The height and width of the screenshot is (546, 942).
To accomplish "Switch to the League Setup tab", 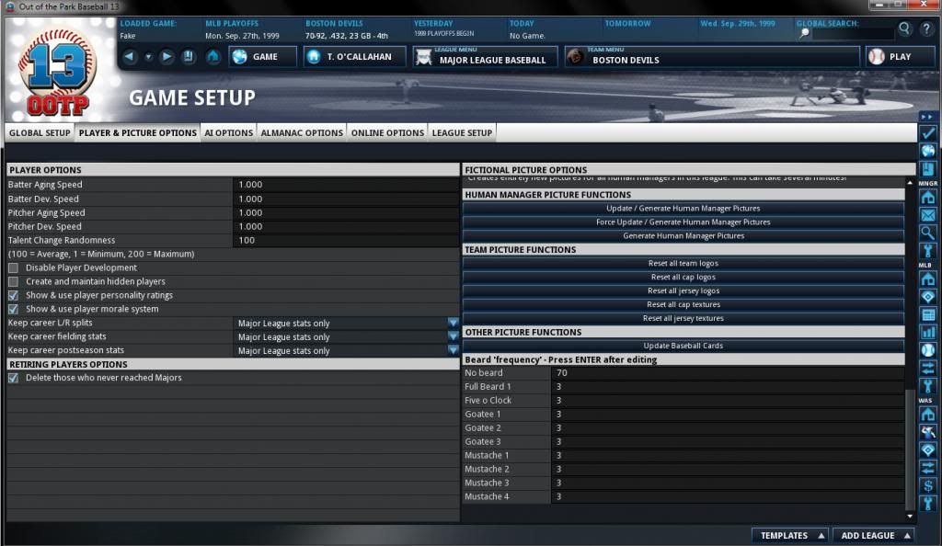I will 462,132.
